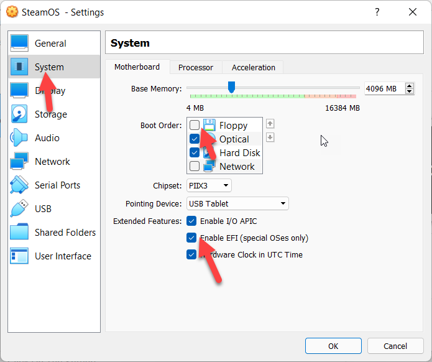Open Serial Ports connector icon
The height and width of the screenshot is (362, 432).
(x=19, y=185)
